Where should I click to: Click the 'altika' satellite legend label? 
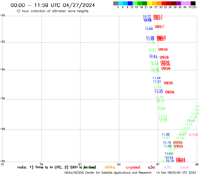click(110, 167)
